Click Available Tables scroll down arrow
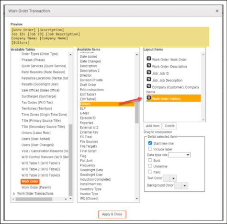The height and width of the screenshot is (224, 227). pos(70,199)
